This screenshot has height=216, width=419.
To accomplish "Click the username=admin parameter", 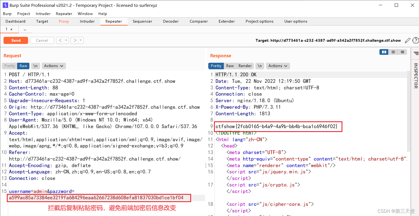I will (x=28, y=191).
